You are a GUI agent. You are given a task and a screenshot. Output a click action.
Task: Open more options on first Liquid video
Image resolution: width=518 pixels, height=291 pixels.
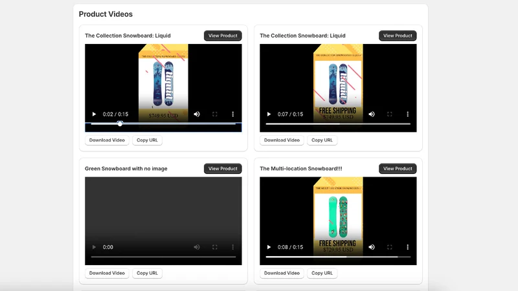233,114
